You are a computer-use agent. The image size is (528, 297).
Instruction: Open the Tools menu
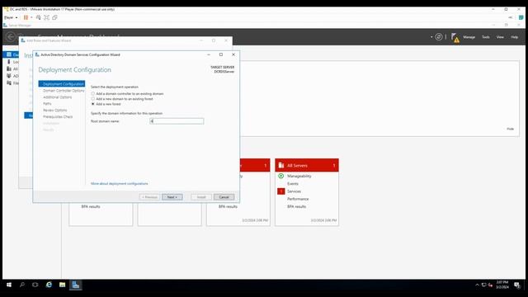coord(485,37)
